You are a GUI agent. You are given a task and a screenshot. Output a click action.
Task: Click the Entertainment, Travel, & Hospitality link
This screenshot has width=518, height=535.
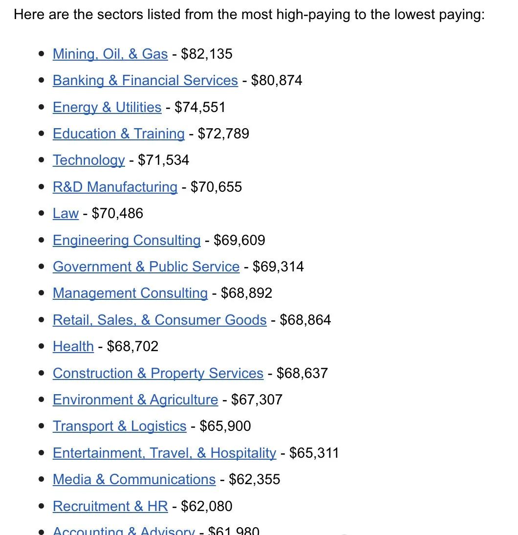164,453
